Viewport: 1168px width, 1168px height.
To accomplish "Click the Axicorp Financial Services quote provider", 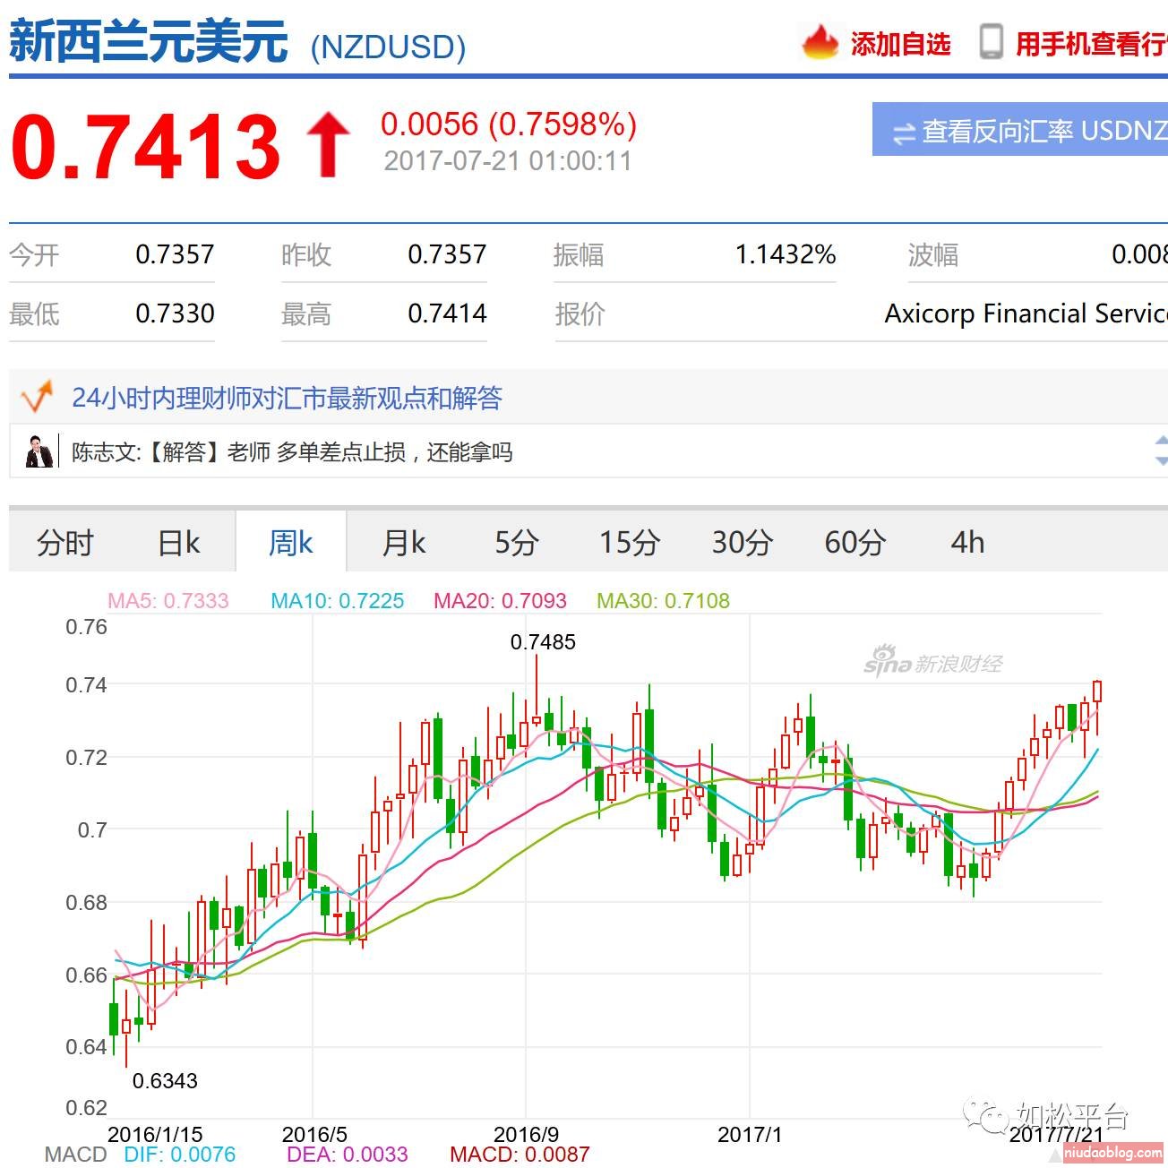I will (x=1026, y=313).
